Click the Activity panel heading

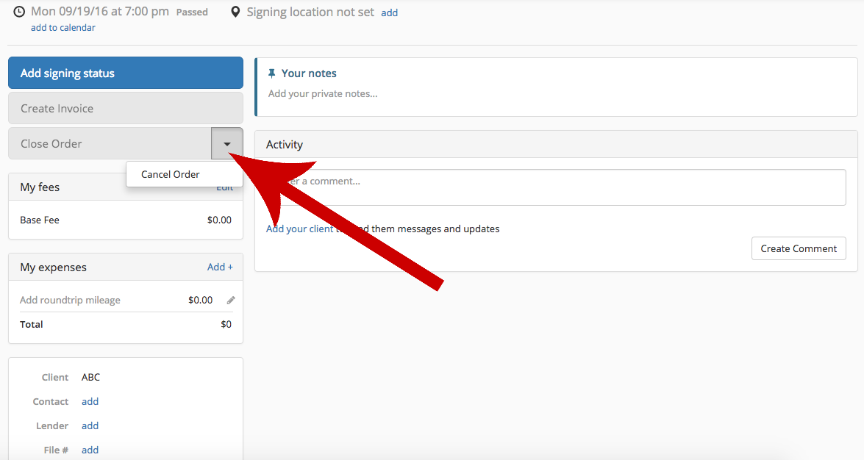[x=285, y=144]
